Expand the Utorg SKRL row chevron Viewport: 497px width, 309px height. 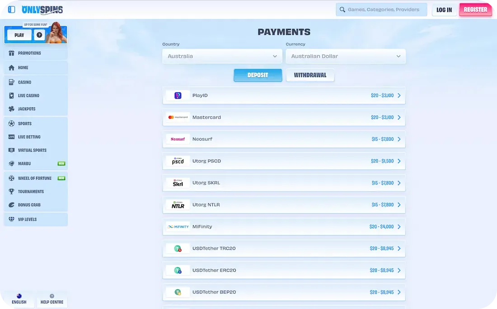(399, 183)
